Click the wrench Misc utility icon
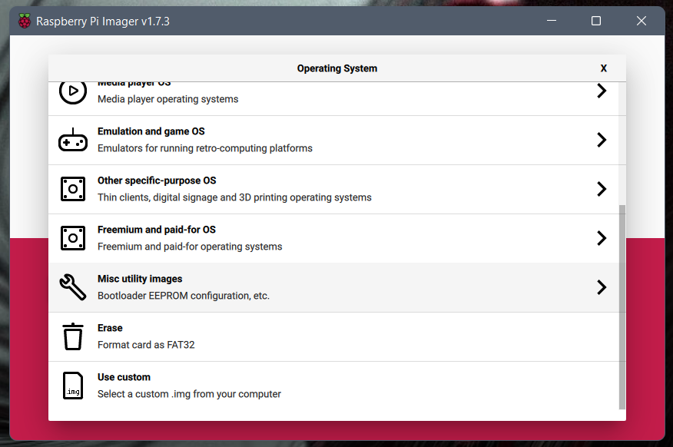 pyautogui.click(x=73, y=287)
